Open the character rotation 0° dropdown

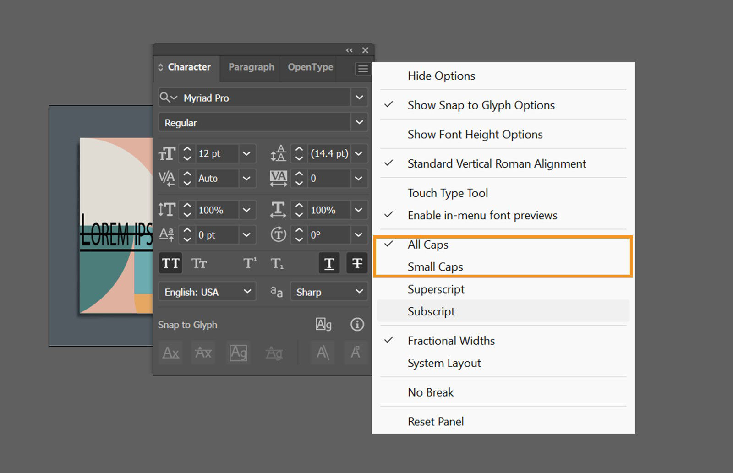pos(359,235)
